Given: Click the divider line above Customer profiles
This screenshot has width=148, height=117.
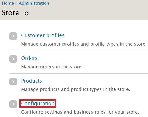Looking at the screenshot, I should click(79, 28).
